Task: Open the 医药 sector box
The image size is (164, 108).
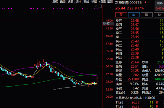Action: click(x=159, y=6)
